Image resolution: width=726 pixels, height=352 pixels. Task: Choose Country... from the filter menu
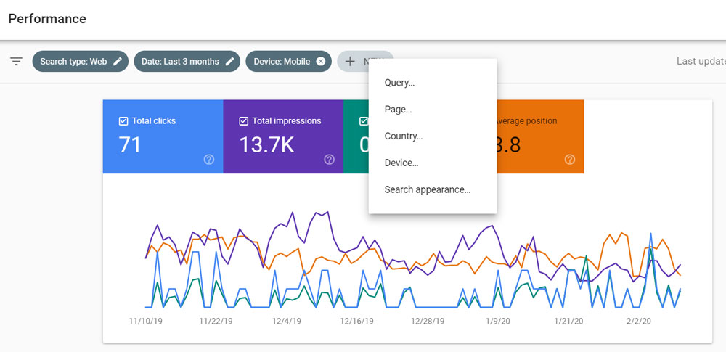tap(433, 136)
